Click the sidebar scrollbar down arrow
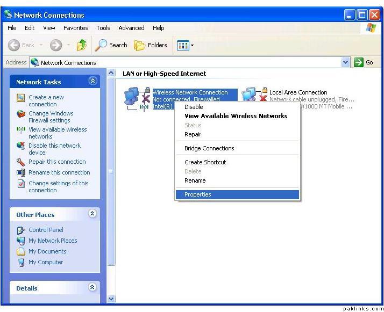Viewport: 384px width, 312px height. tap(111, 299)
